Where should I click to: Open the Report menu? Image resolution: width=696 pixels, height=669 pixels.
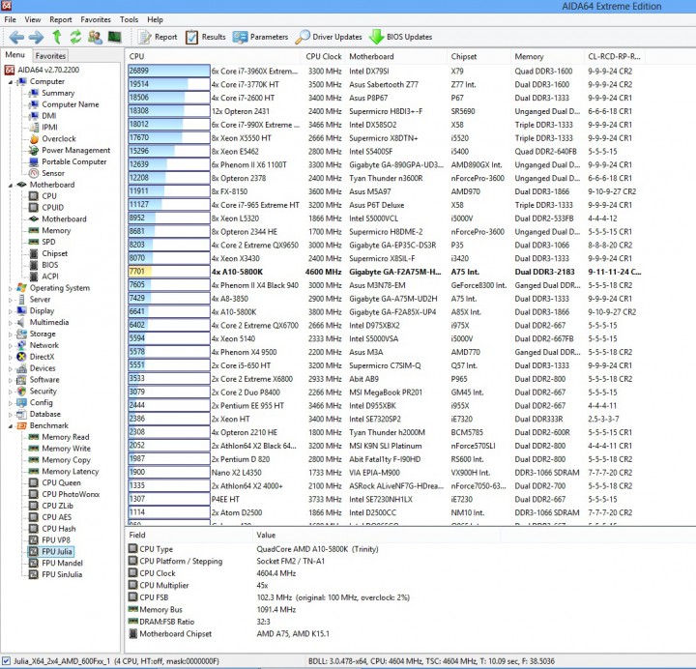(x=60, y=19)
